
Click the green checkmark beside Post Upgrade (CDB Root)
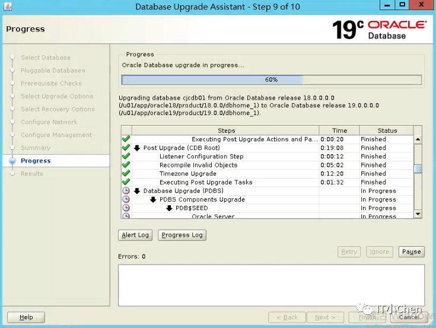click(126, 148)
